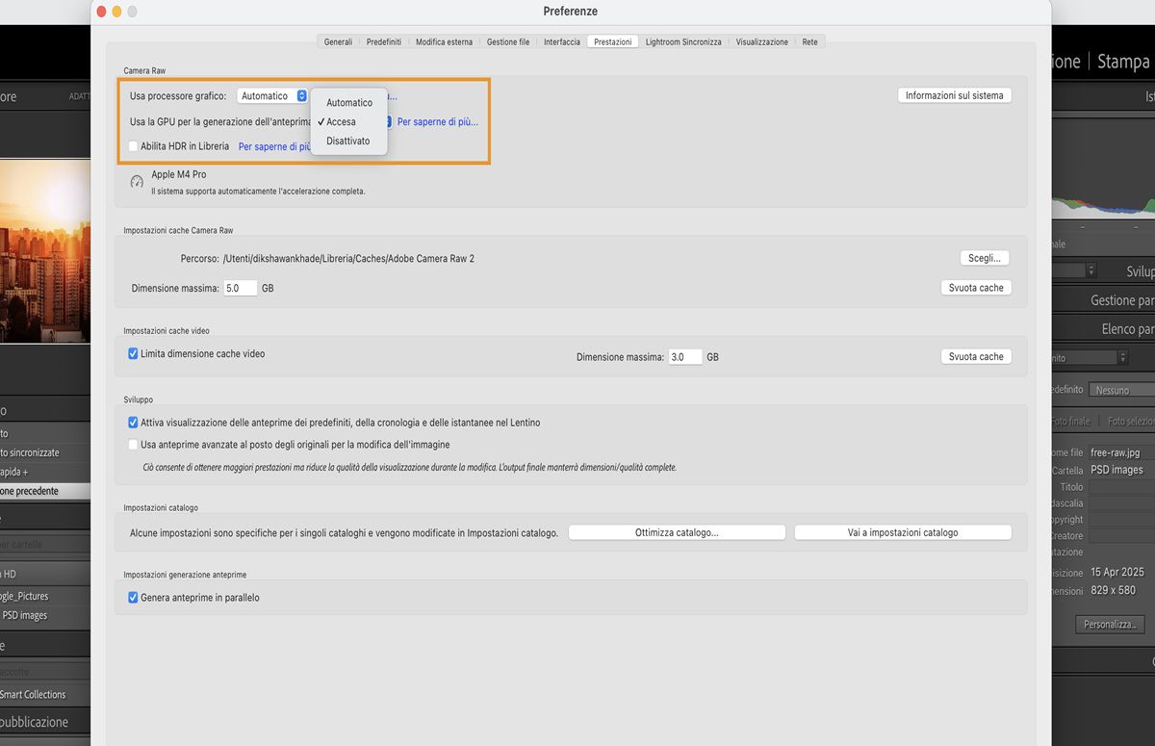
Task: Open the Interfaccia tab
Action: [x=561, y=41]
